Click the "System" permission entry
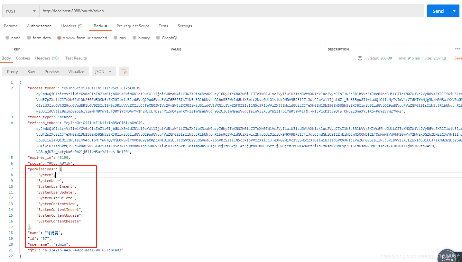The image size is (462, 262). pyautogui.click(x=45, y=175)
